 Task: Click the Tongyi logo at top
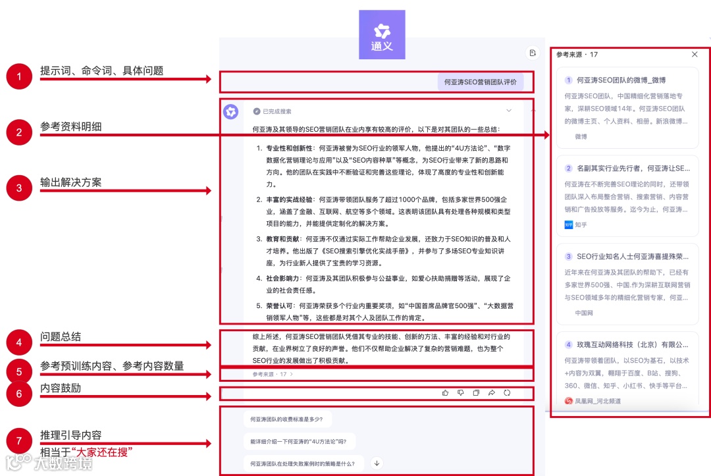(x=382, y=34)
